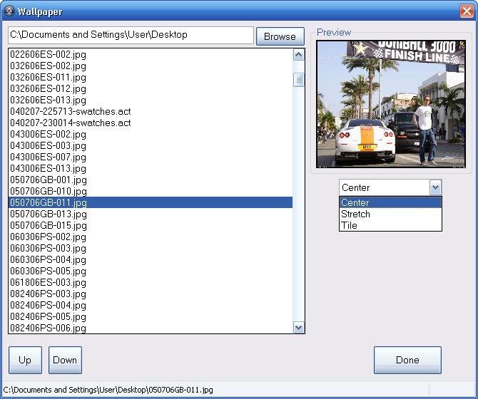Choose Center from the dropdown list
The height and width of the screenshot is (399, 478).
point(390,202)
